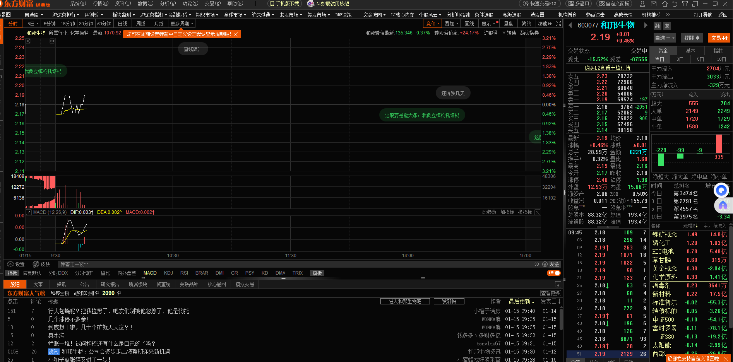Open the skin shirt icon
This screenshot has width=733, height=362.
click(x=685, y=4)
